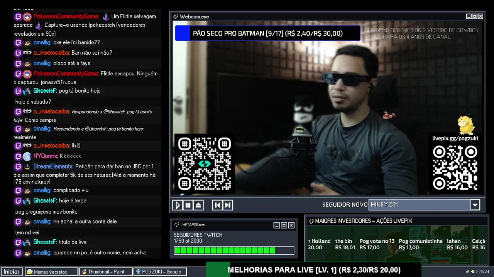494x277 pixels.
Task: Click the speaker icon in system tray
Action: [x=472, y=272]
